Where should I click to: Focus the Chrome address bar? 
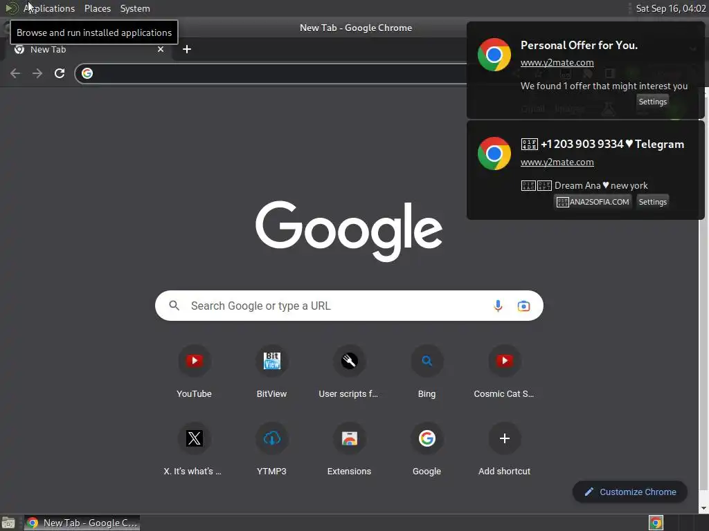pos(271,73)
